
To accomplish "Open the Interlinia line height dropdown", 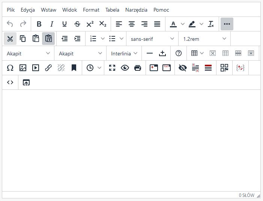I will (x=124, y=54).
